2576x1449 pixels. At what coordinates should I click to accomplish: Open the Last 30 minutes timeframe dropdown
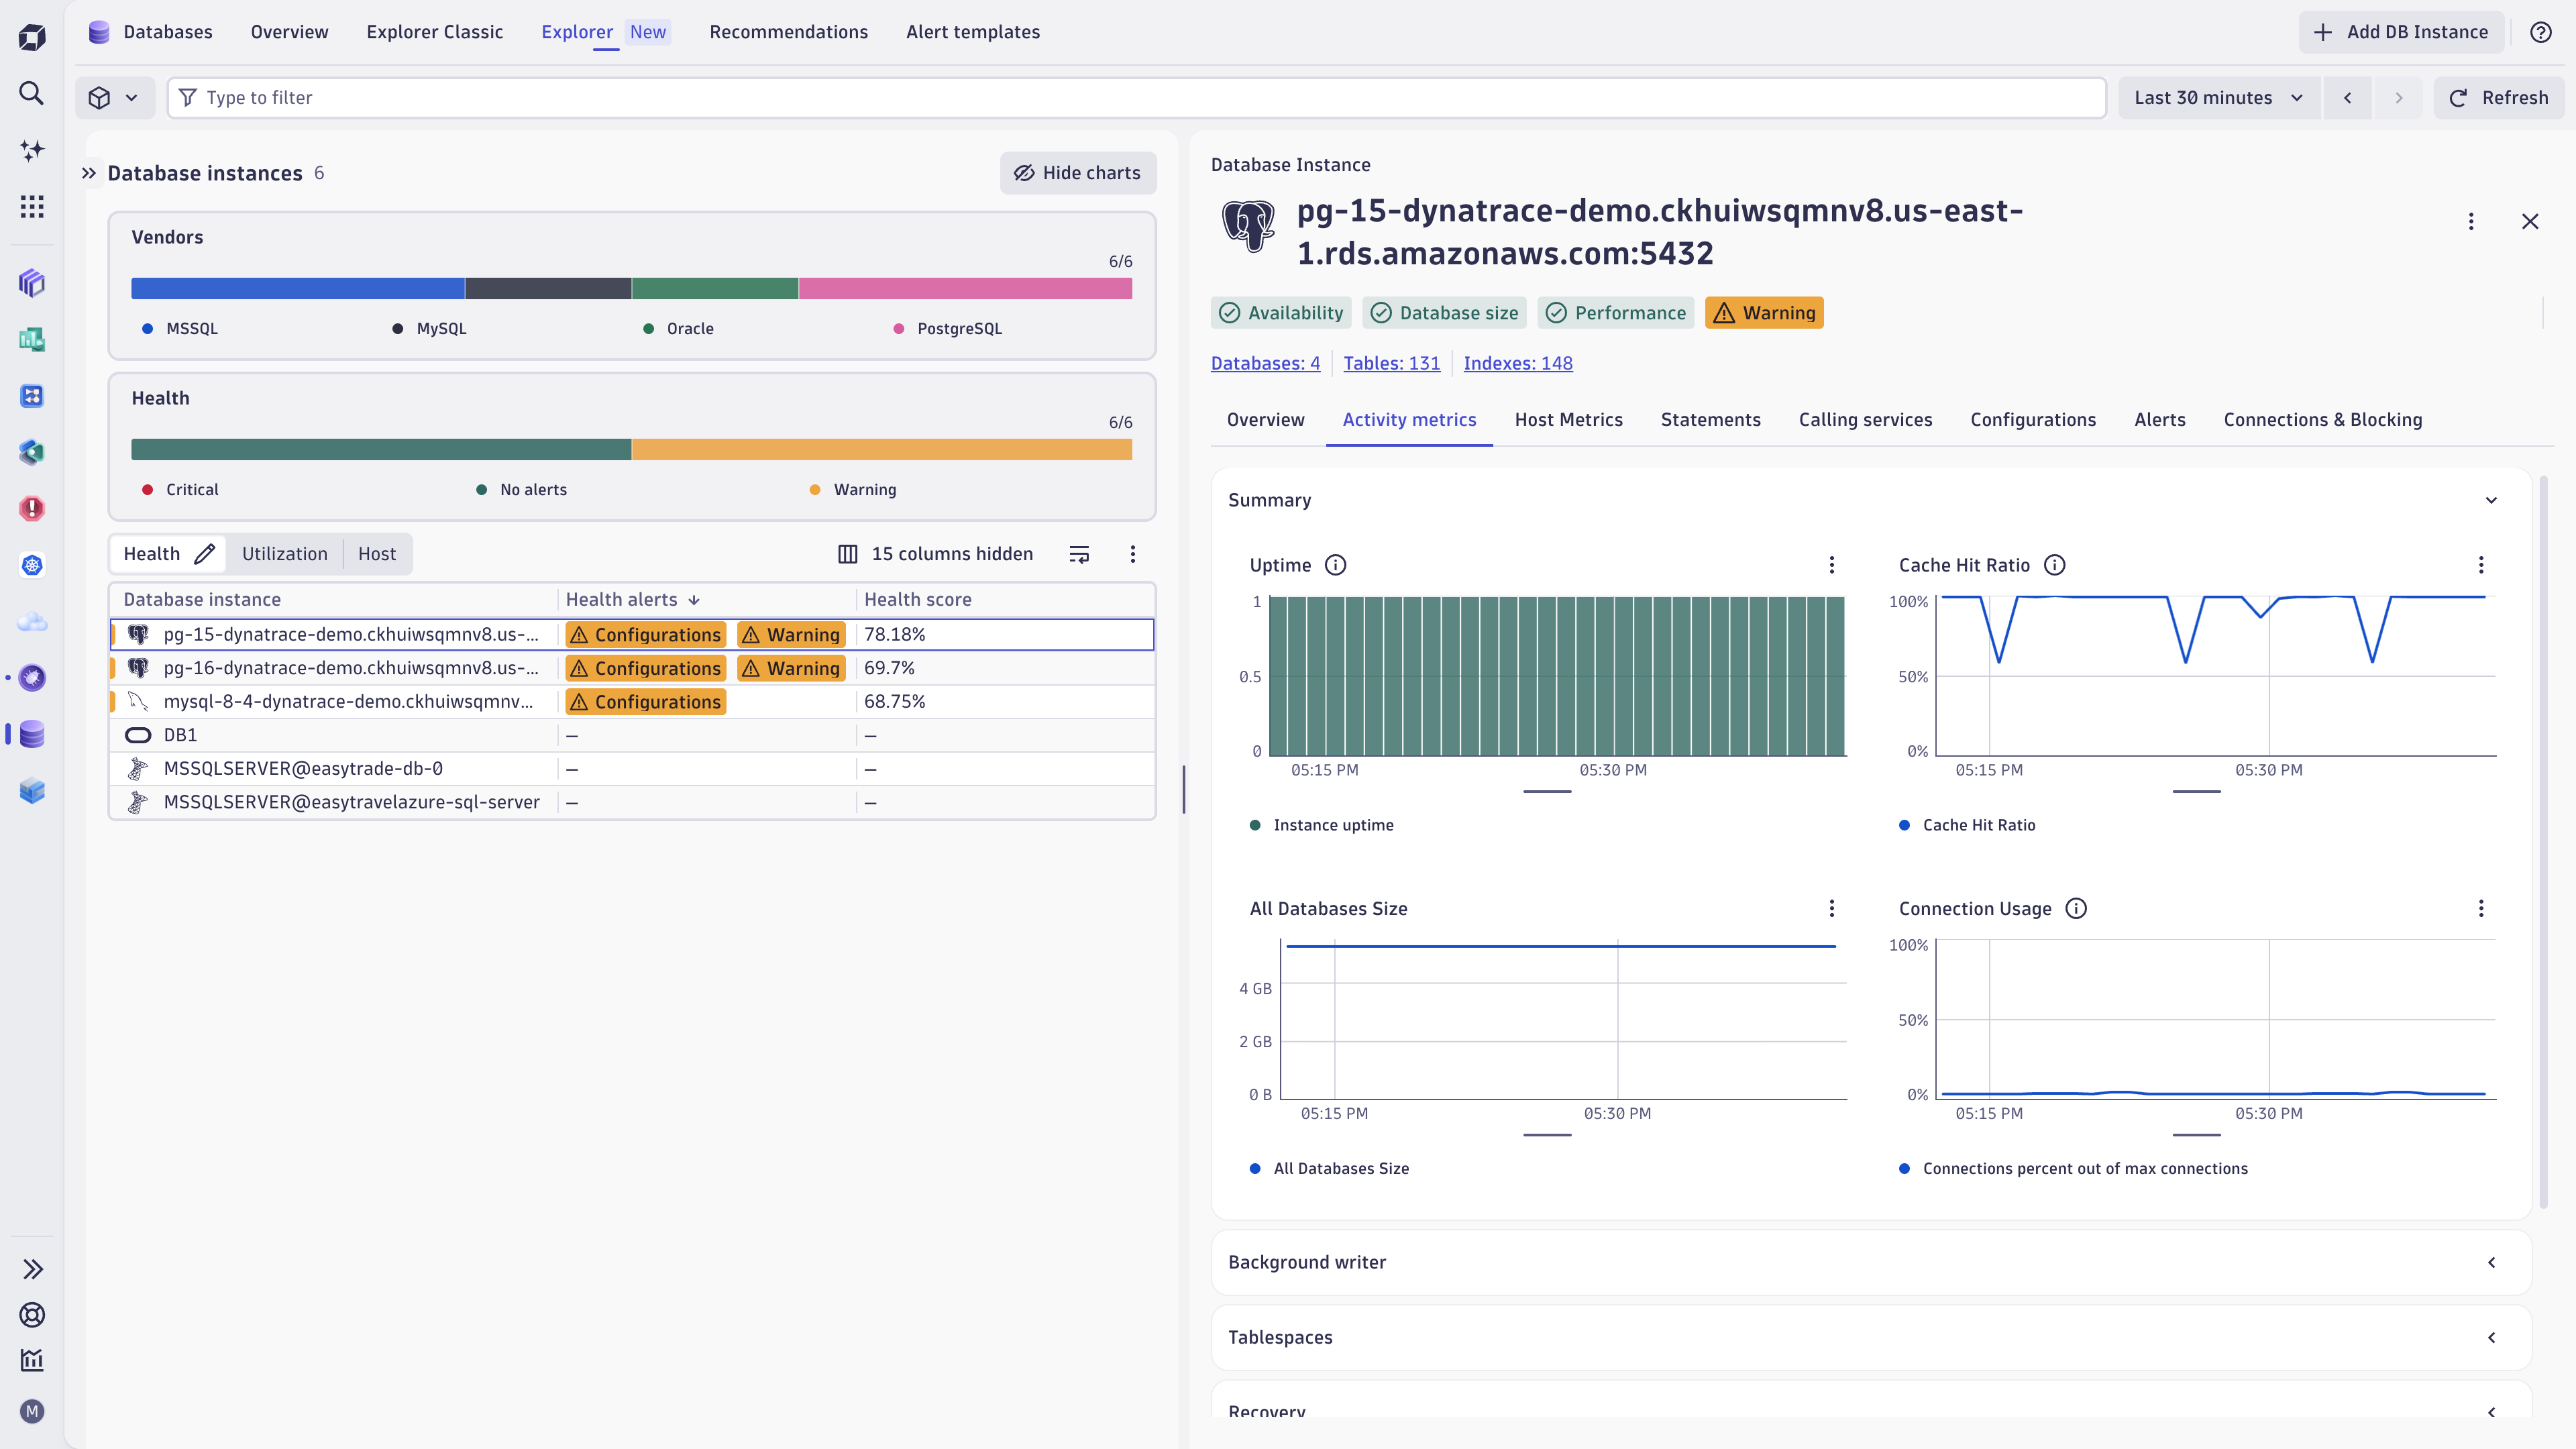click(x=2218, y=97)
